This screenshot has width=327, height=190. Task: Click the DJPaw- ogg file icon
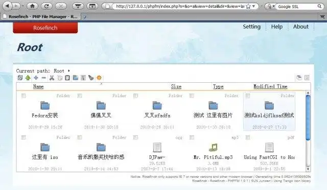click(157, 147)
